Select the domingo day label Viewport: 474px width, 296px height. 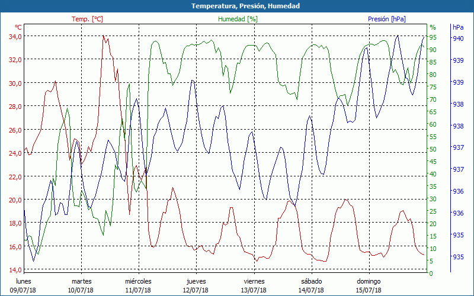coord(369,282)
